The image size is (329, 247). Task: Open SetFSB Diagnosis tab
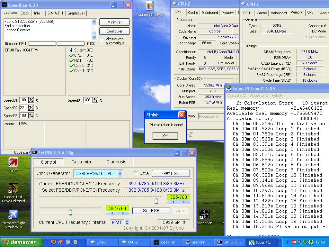[x=116, y=162]
